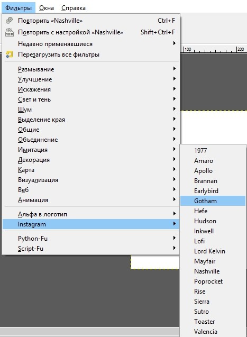Apply the Sutro filter
Screen dimensions: 247x337
pos(213,312)
